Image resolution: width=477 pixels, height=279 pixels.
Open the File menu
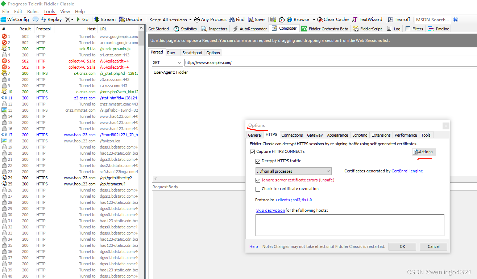[x=5, y=11]
